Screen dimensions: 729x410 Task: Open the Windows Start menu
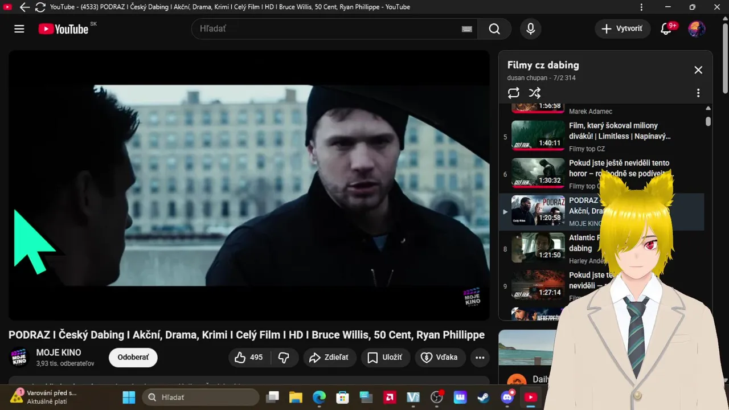(129, 397)
